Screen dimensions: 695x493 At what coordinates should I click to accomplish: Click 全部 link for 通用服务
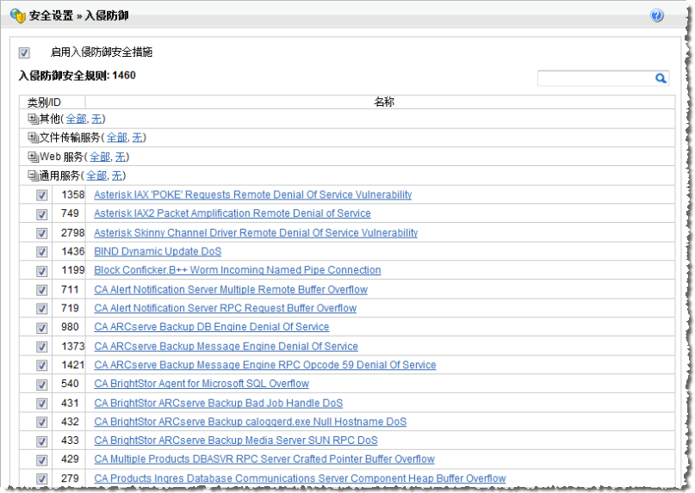pyautogui.click(x=97, y=176)
